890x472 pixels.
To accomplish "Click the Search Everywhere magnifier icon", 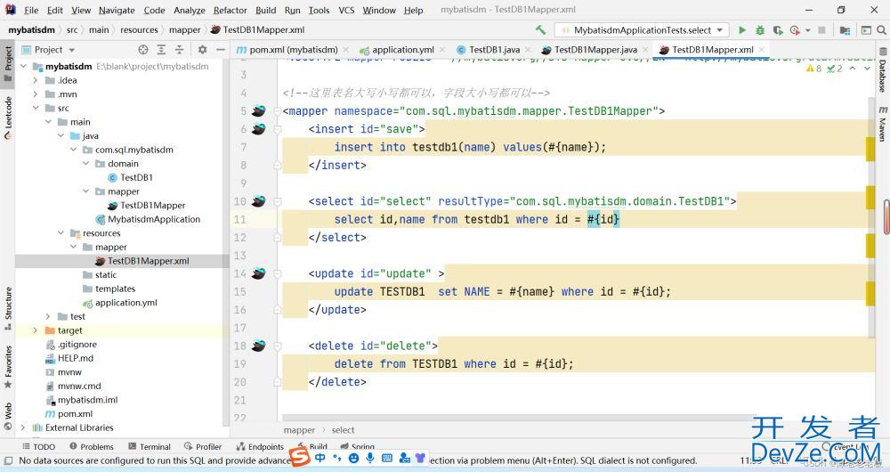I will [x=881, y=30].
